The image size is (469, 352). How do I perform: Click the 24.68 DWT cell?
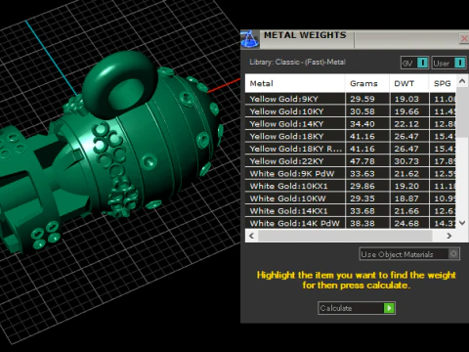point(409,223)
